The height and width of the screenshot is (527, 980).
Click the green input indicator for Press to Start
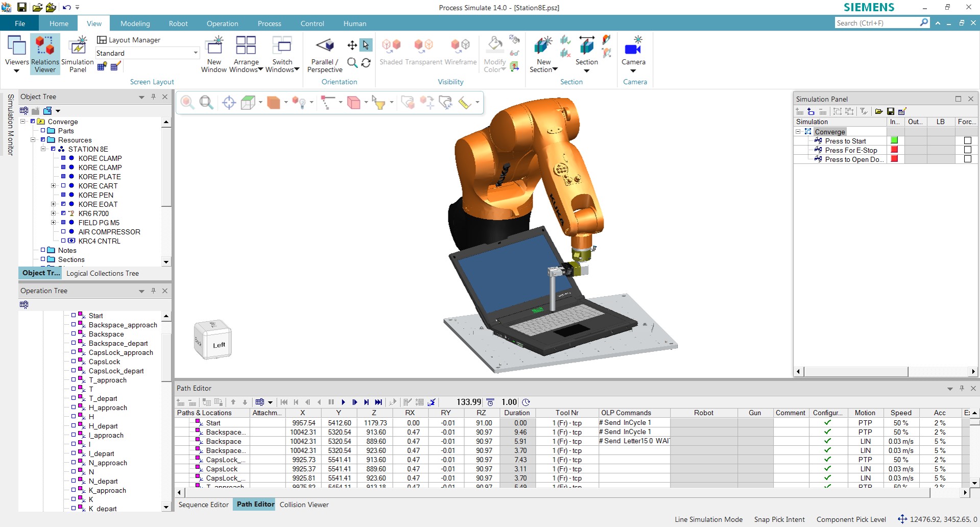[x=894, y=140]
